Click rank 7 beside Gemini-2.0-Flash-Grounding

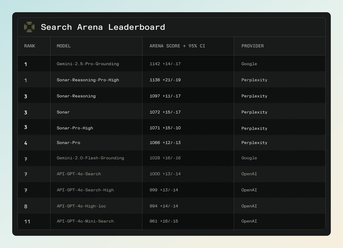tap(25, 159)
